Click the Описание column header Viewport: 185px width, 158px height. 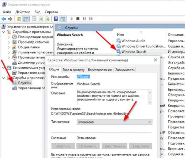click(x=176, y=34)
